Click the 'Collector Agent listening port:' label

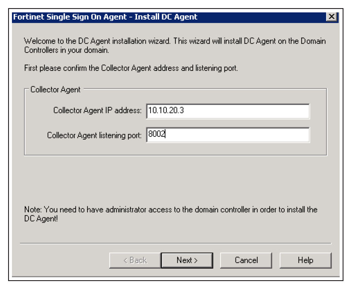[94, 135]
